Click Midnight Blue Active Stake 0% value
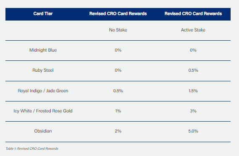 pos(193,50)
